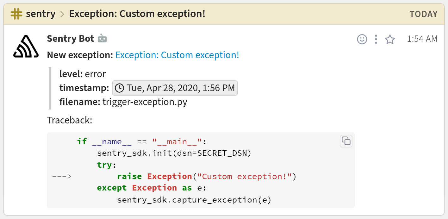The image size is (448, 219).
Task: Copy the traceback code block
Action: [x=346, y=141]
